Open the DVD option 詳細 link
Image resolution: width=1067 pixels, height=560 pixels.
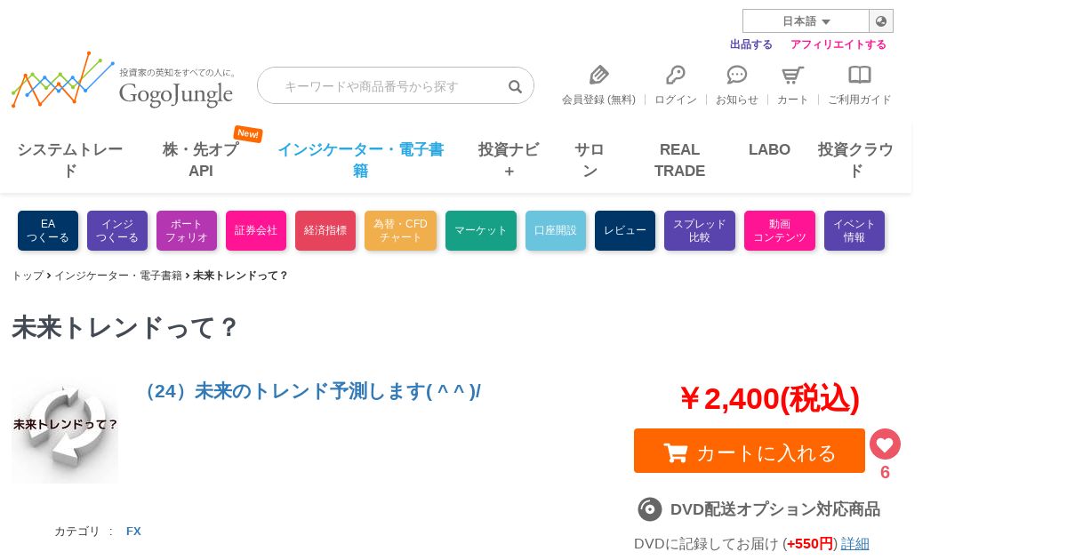click(855, 543)
